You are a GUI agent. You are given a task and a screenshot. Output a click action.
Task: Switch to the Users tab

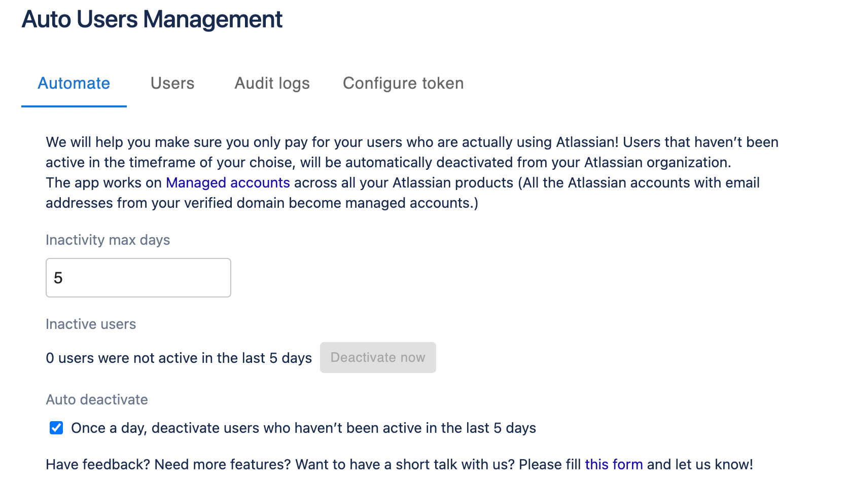172,83
